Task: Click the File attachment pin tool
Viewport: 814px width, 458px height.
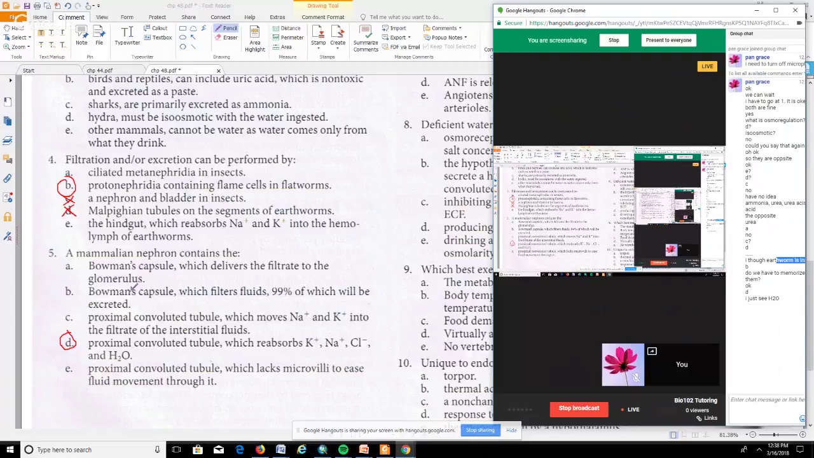Action: coord(99,36)
